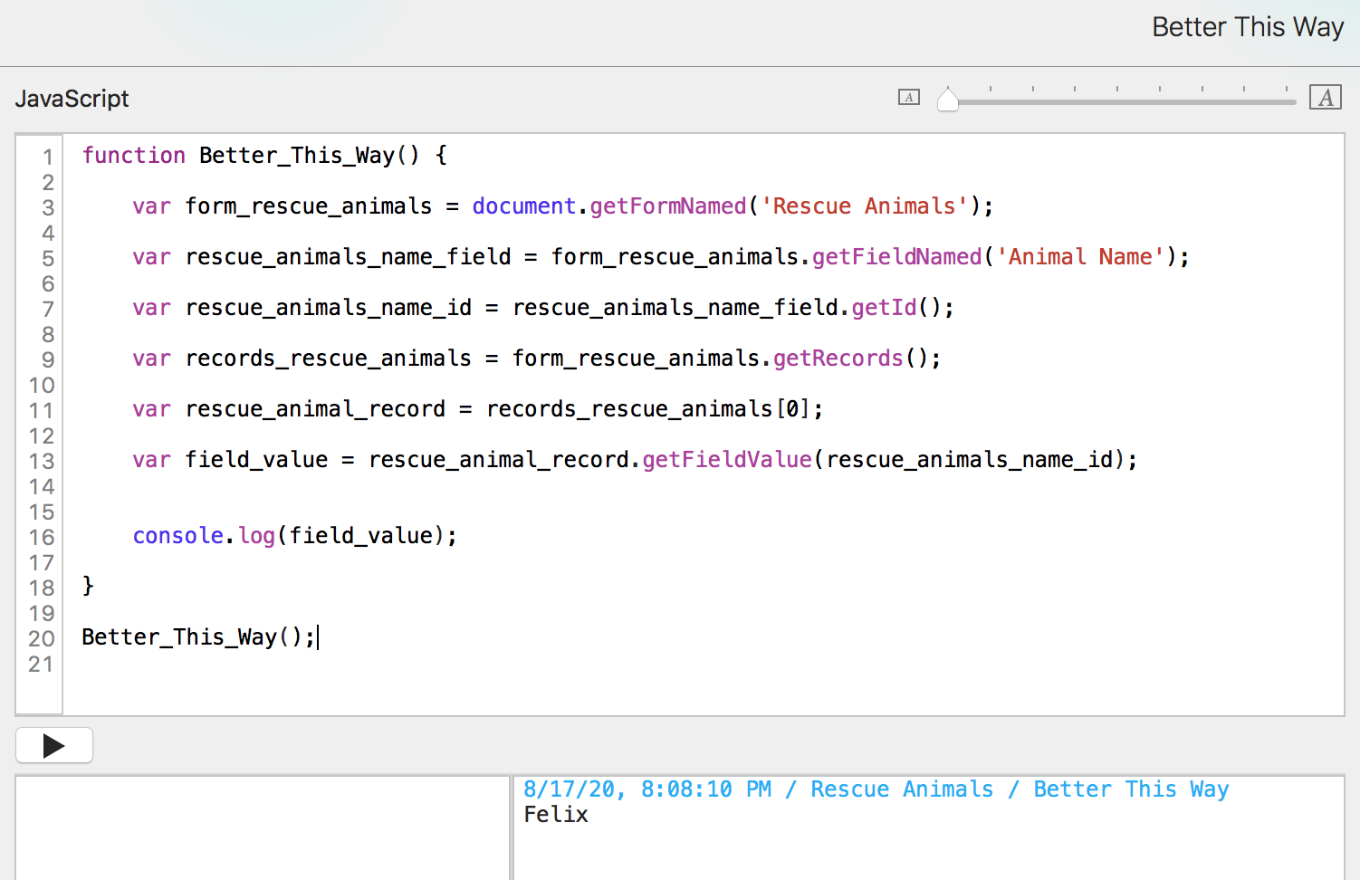Click line number 21 in the gutter
Viewport: 1360px width, 880px height.
tap(42, 664)
